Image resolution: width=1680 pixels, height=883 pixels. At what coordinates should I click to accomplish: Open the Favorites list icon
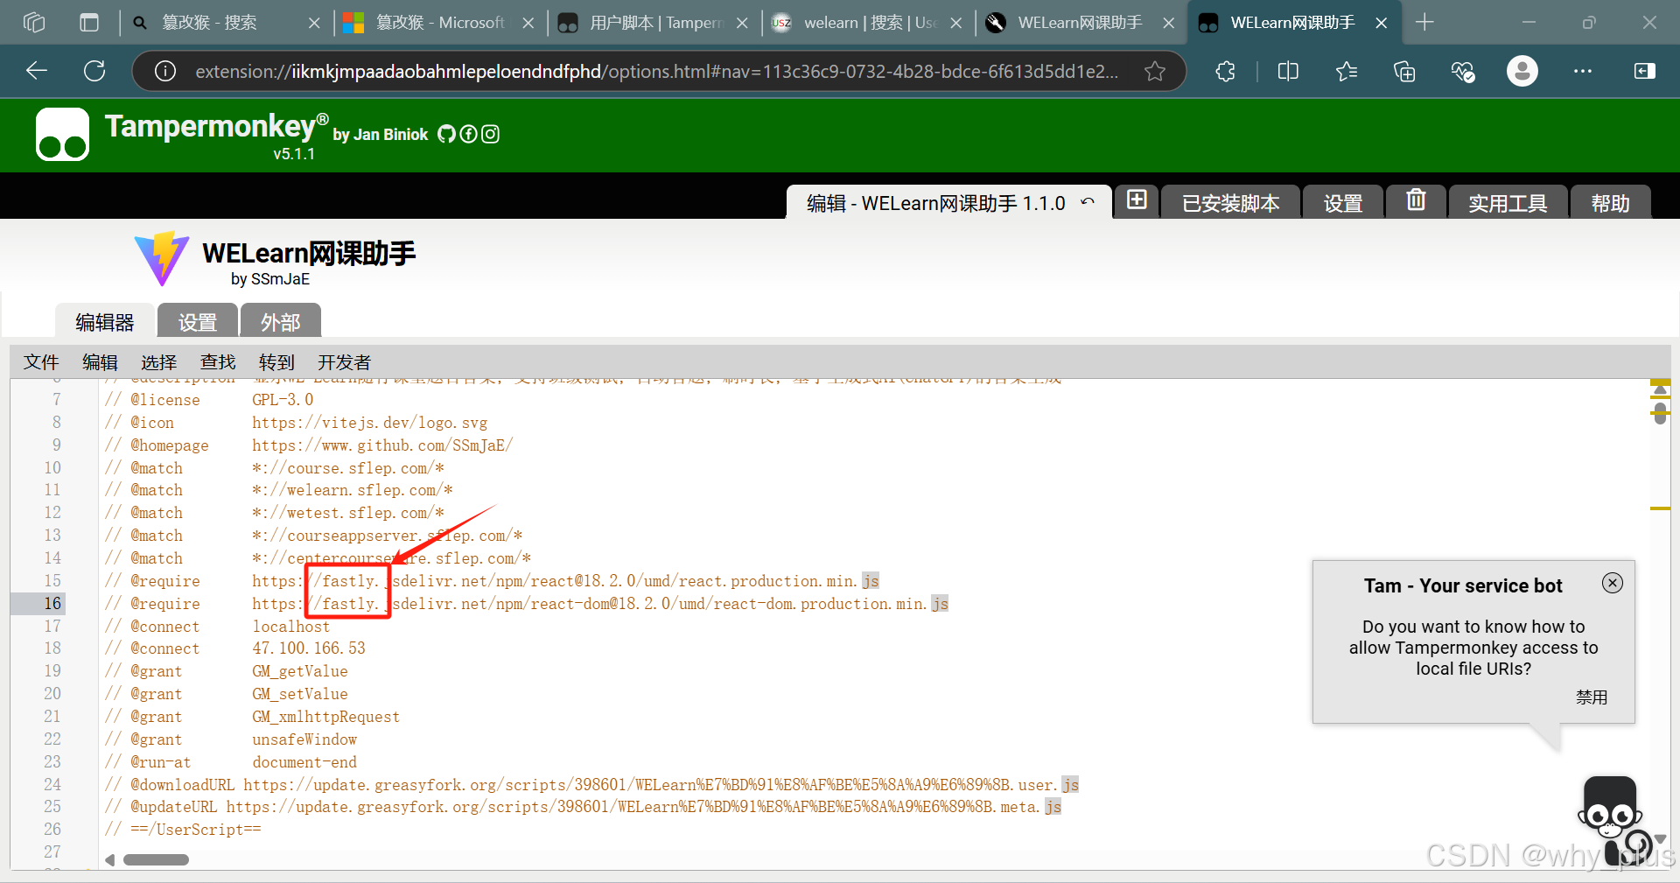point(1347,71)
